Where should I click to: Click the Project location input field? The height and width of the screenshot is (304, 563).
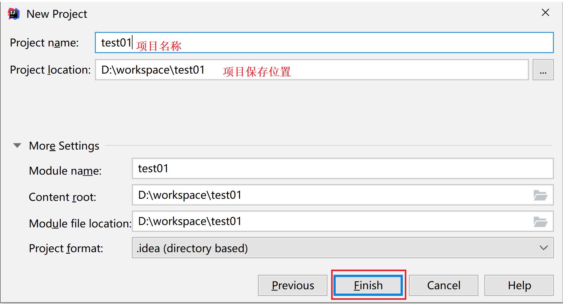pos(312,70)
